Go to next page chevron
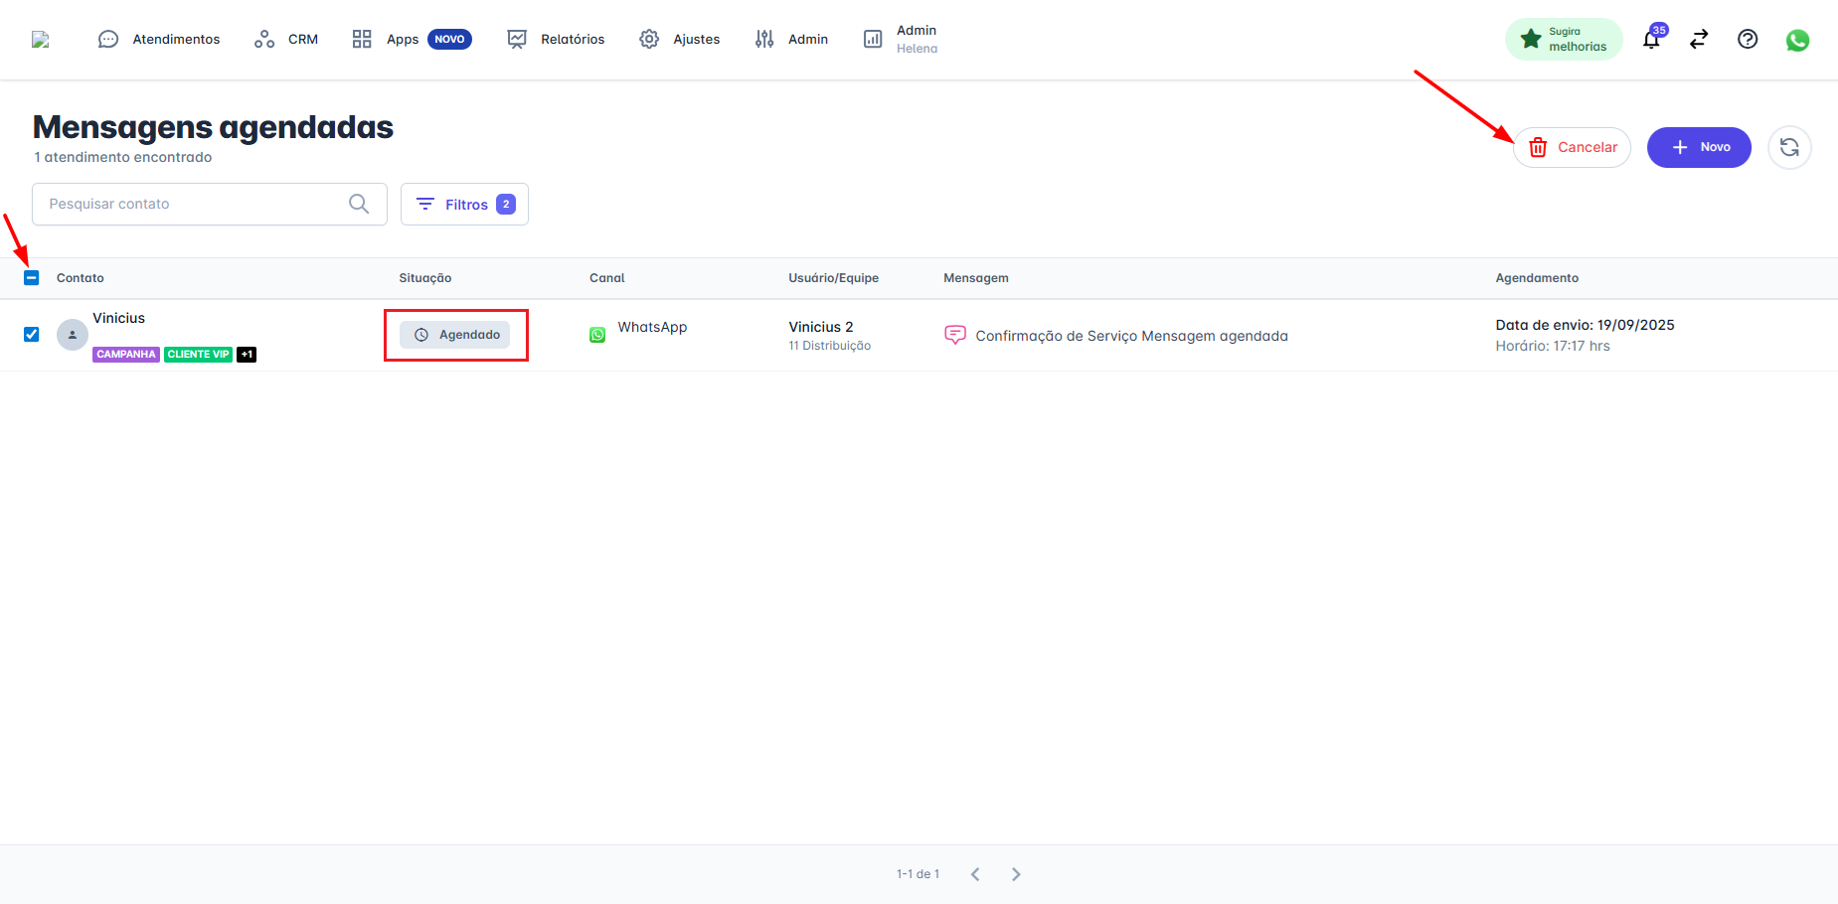 (1016, 874)
